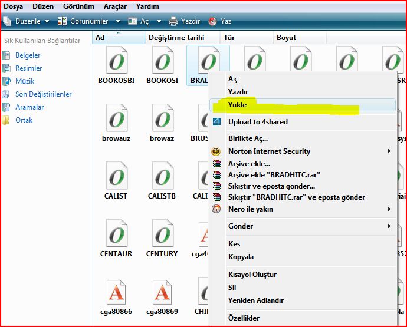Select the browauz font file icon
Viewport: 407px width, 327px height.
tap(117, 118)
